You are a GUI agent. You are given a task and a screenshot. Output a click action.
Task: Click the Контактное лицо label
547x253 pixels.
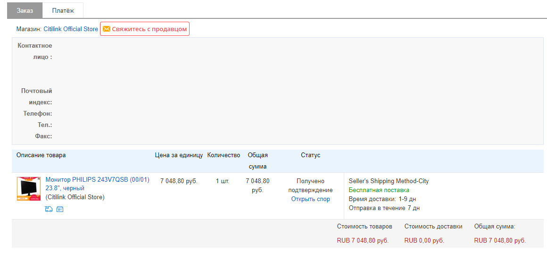click(x=35, y=51)
